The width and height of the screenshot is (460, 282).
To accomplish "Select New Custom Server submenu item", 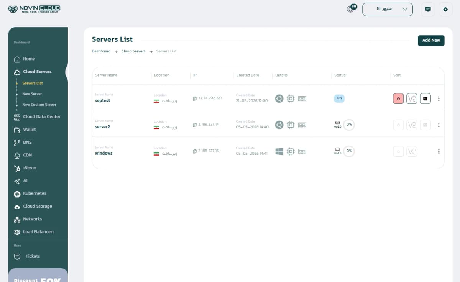I will pyautogui.click(x=39, y=105).
